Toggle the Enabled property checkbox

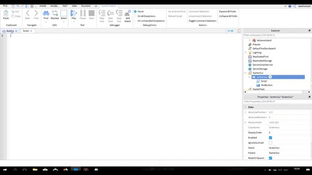point(271,138)
